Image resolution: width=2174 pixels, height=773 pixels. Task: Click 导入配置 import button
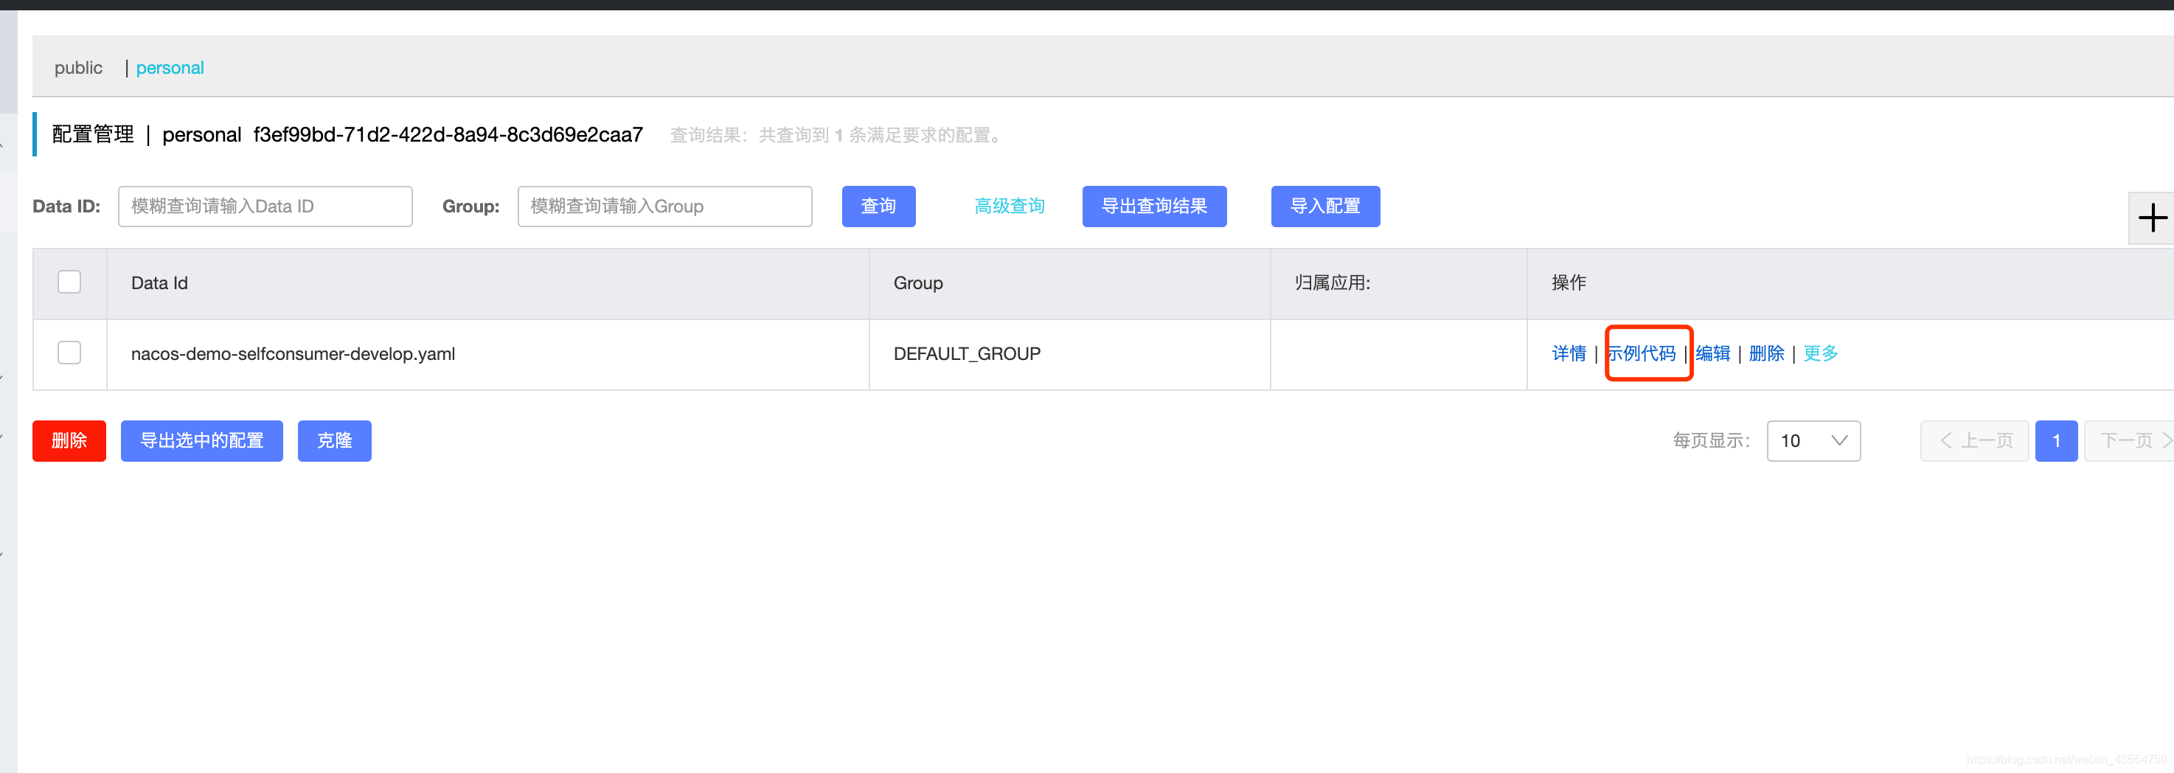pyautogui.click(x=1325, y=206)
